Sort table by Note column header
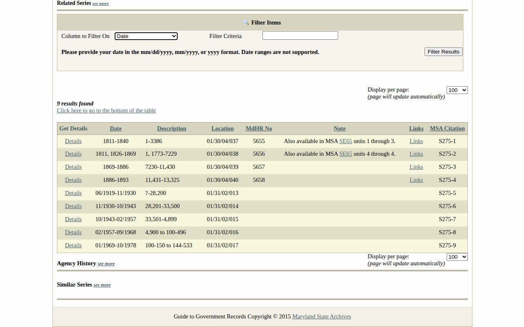 point(339,128)
